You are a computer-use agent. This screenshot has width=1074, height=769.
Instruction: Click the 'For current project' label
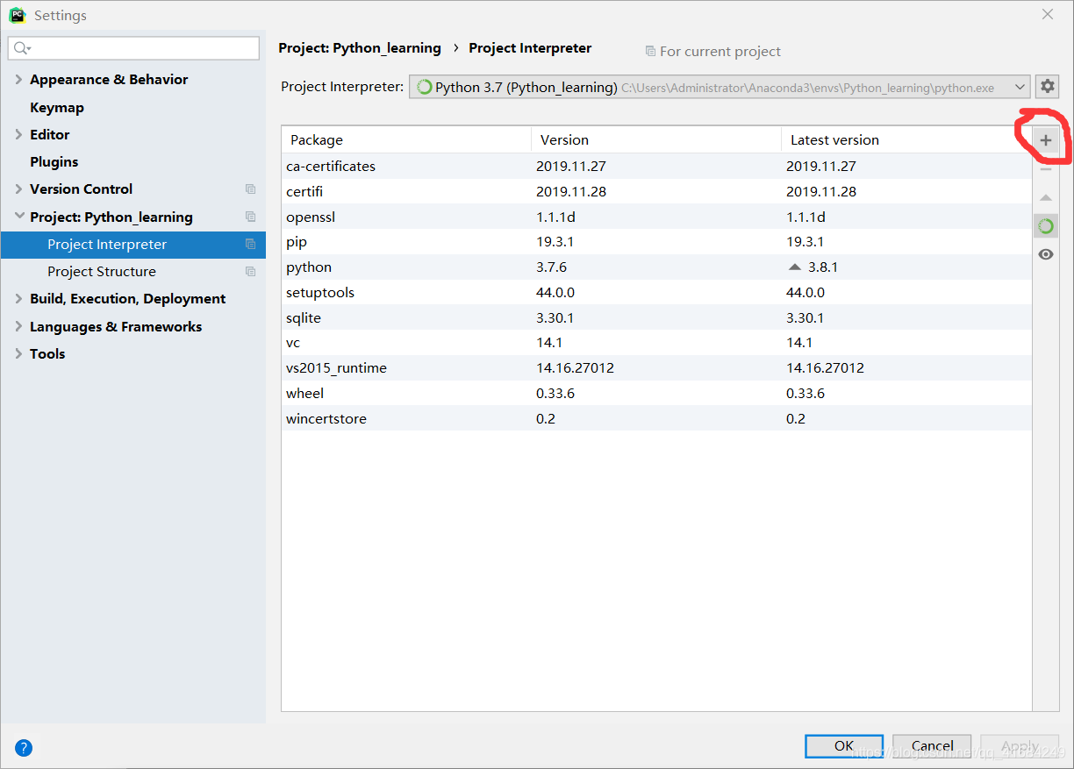pos(720,52)
